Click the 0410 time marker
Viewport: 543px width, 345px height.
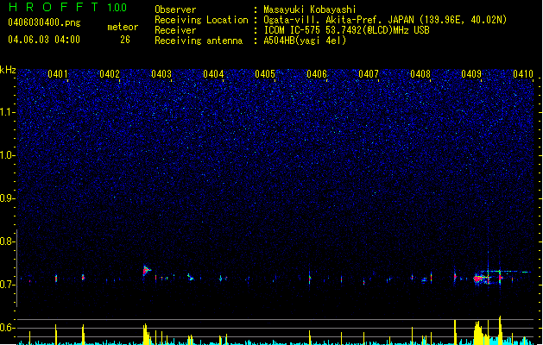[523, 74]
